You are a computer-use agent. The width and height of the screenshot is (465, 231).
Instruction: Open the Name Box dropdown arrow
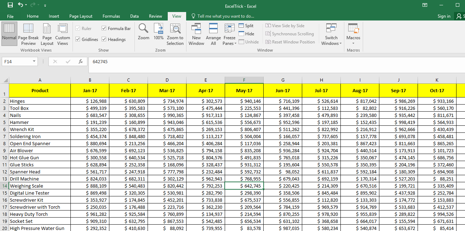click(34, 61)
